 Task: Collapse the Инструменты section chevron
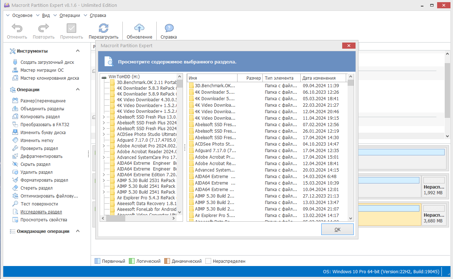[78, 51]
